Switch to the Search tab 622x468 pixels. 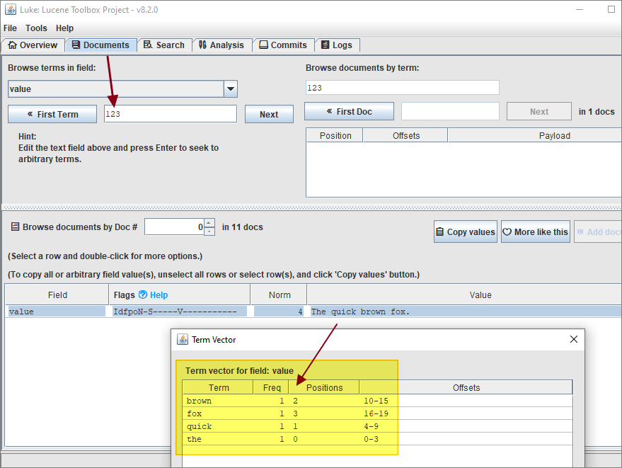163,45
